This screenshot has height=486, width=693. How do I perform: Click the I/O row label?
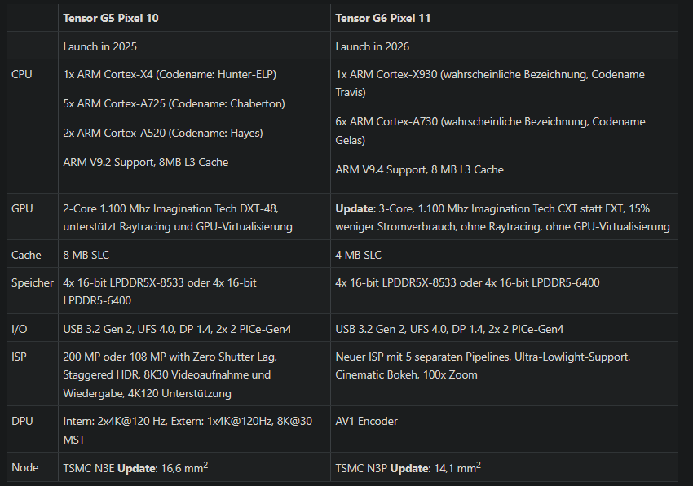[20, 329]
